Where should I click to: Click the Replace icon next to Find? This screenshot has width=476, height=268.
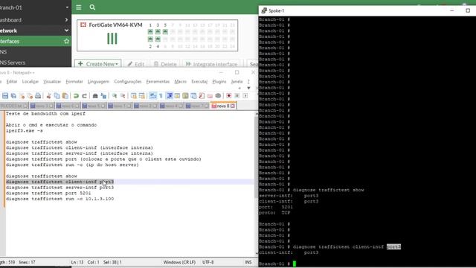[103, 96]
